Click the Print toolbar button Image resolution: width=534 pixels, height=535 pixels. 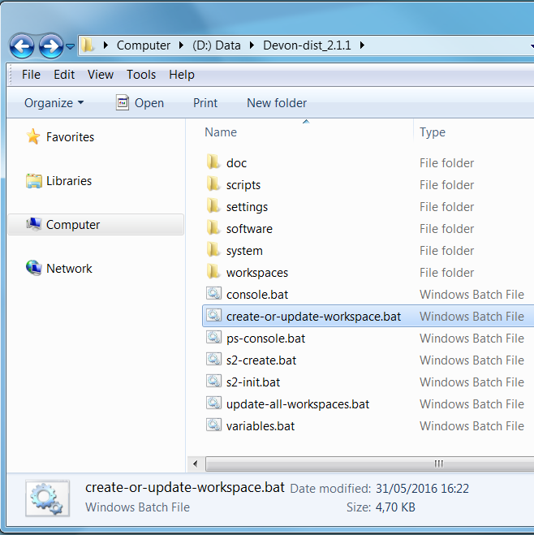205,103
